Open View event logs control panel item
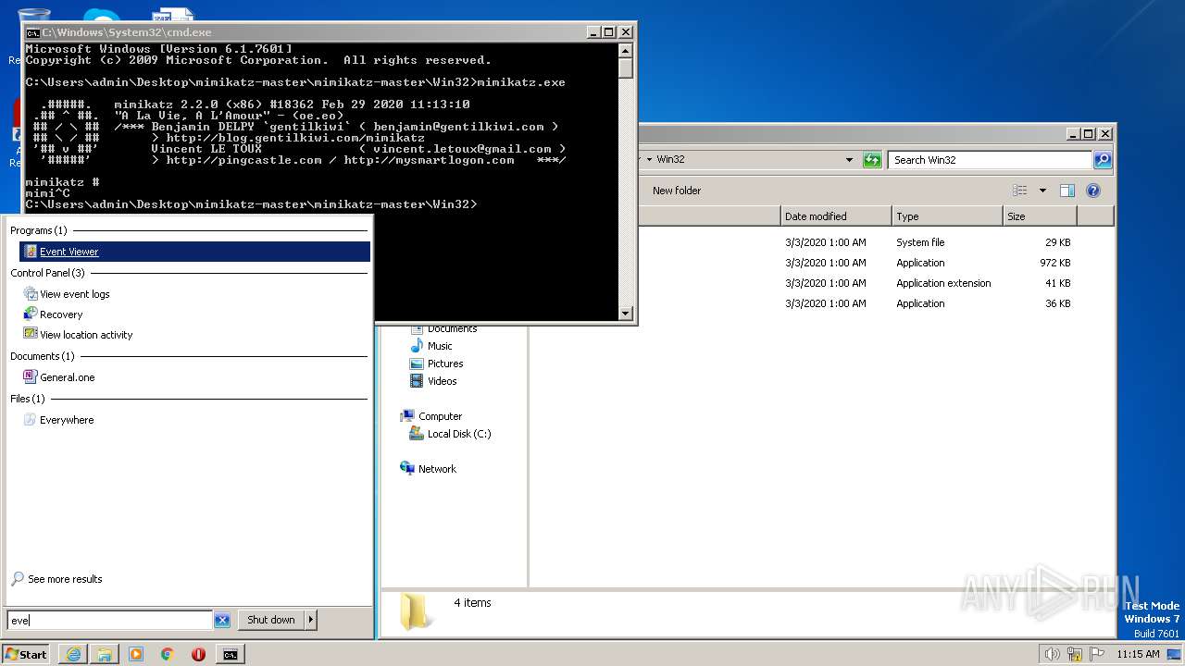Image resolution: width=1185 pixels, height=666 pixels. tap(74, 294)
